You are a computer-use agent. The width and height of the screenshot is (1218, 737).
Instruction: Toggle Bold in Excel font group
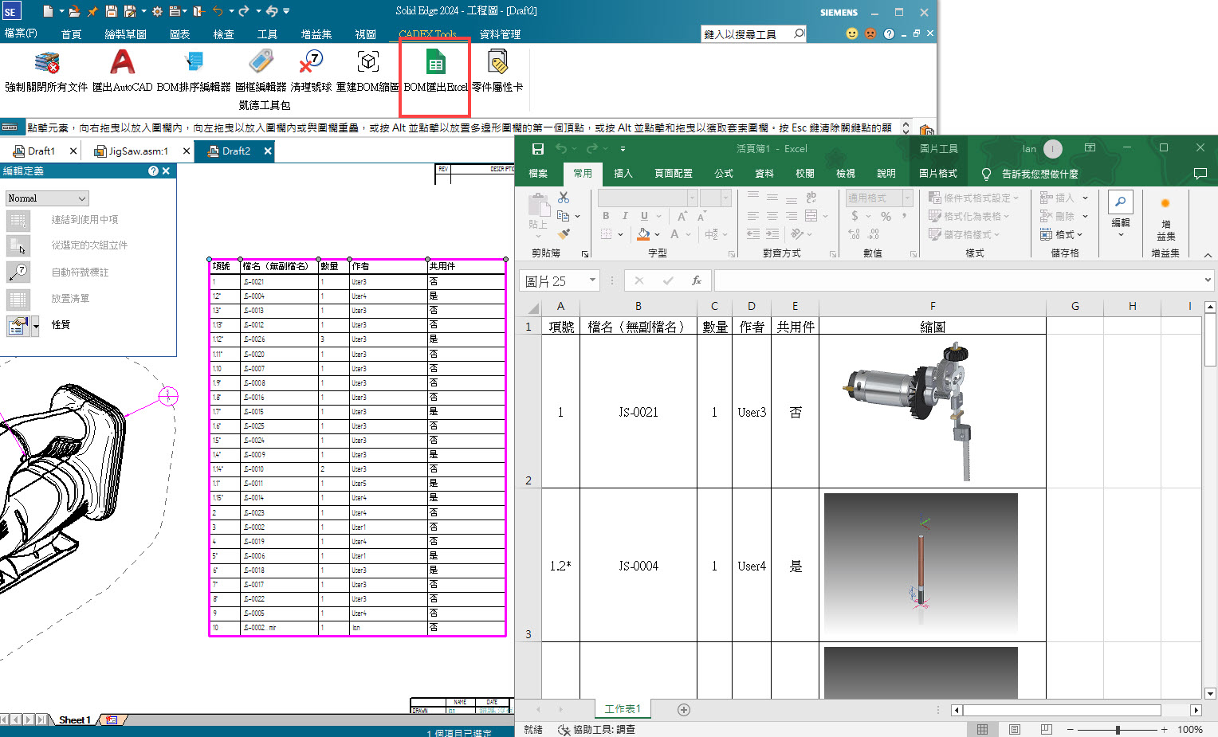(606, 216)
